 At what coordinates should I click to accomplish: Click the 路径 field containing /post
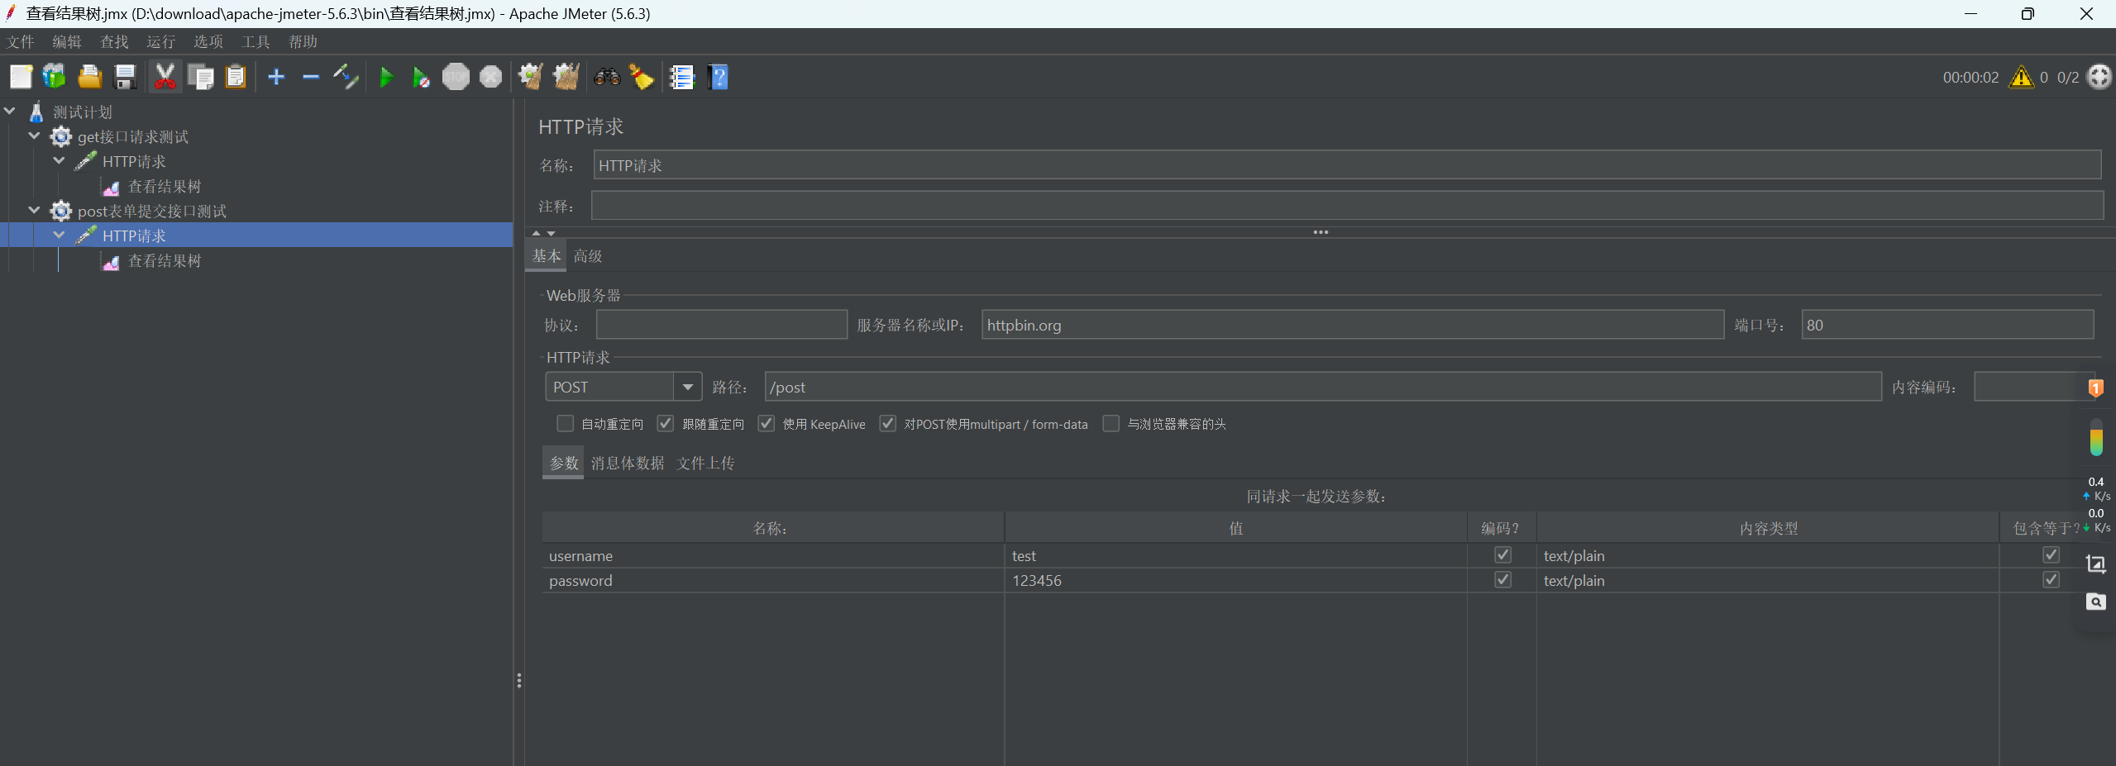pyautogui.click(x=1323, y=387)
